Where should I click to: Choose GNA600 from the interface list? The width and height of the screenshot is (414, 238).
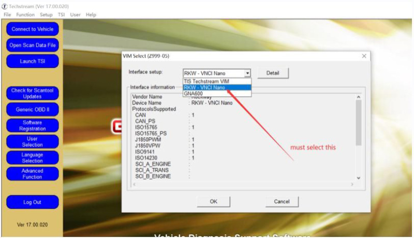pos(217,94)
